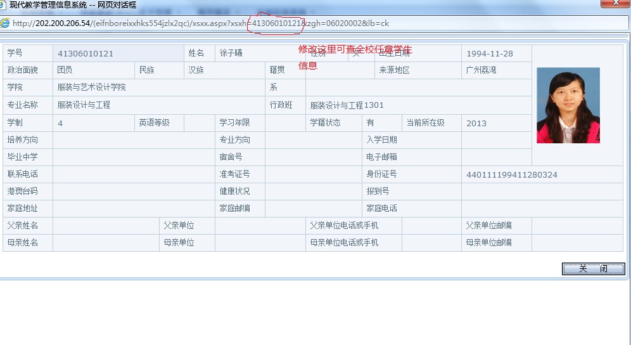Viewport: 631px width, 345px height.
Task: Click the 家庭地址 label cell
Action: click(28, 209)
